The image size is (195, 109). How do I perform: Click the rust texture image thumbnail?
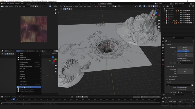point(34,29)
